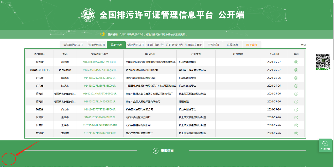Click the 新疆维吾尔自治区 province cell
Viewport: 336px width, 167px height.
(40, 70)
